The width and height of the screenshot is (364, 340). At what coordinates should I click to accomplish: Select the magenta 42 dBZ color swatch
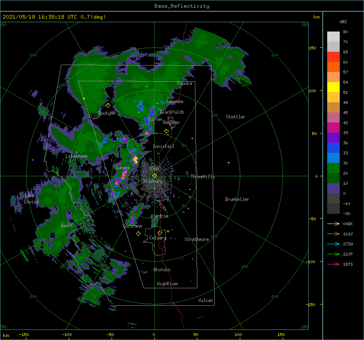tap(333, 127)
